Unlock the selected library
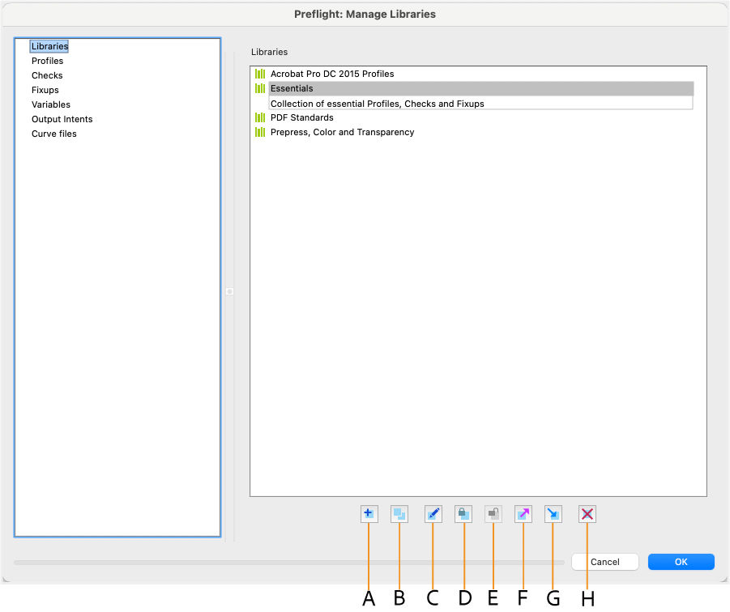Viewport: 730px width, 612px height. pyautogui.click(x=493, y=513)
